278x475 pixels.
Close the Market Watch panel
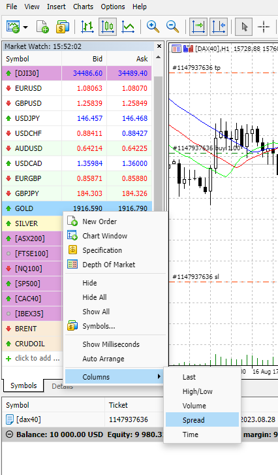click(x=159, y=46)
